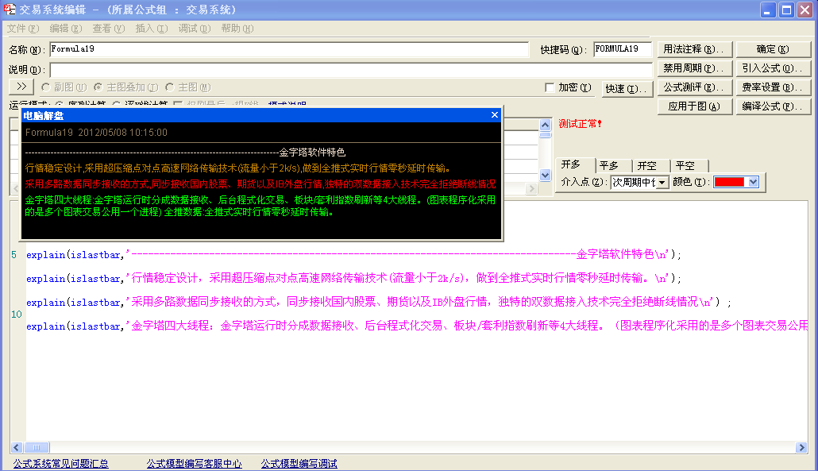Click the code line containing 行情稳定设计
The image size is (818, 471).
click(353, 278)
